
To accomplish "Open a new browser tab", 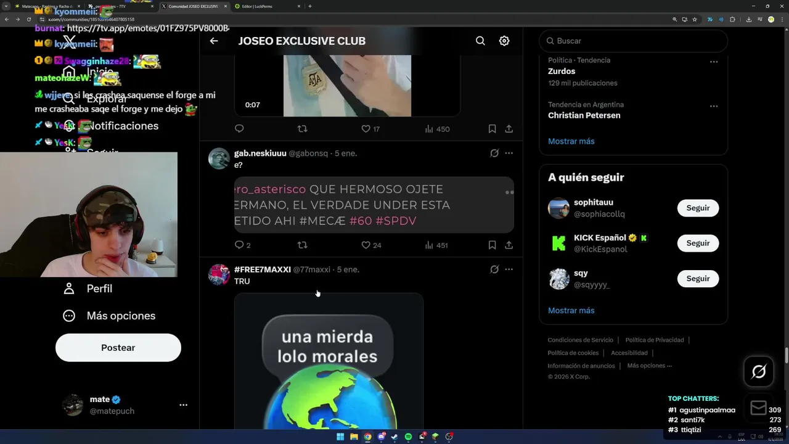I will 309,6.
